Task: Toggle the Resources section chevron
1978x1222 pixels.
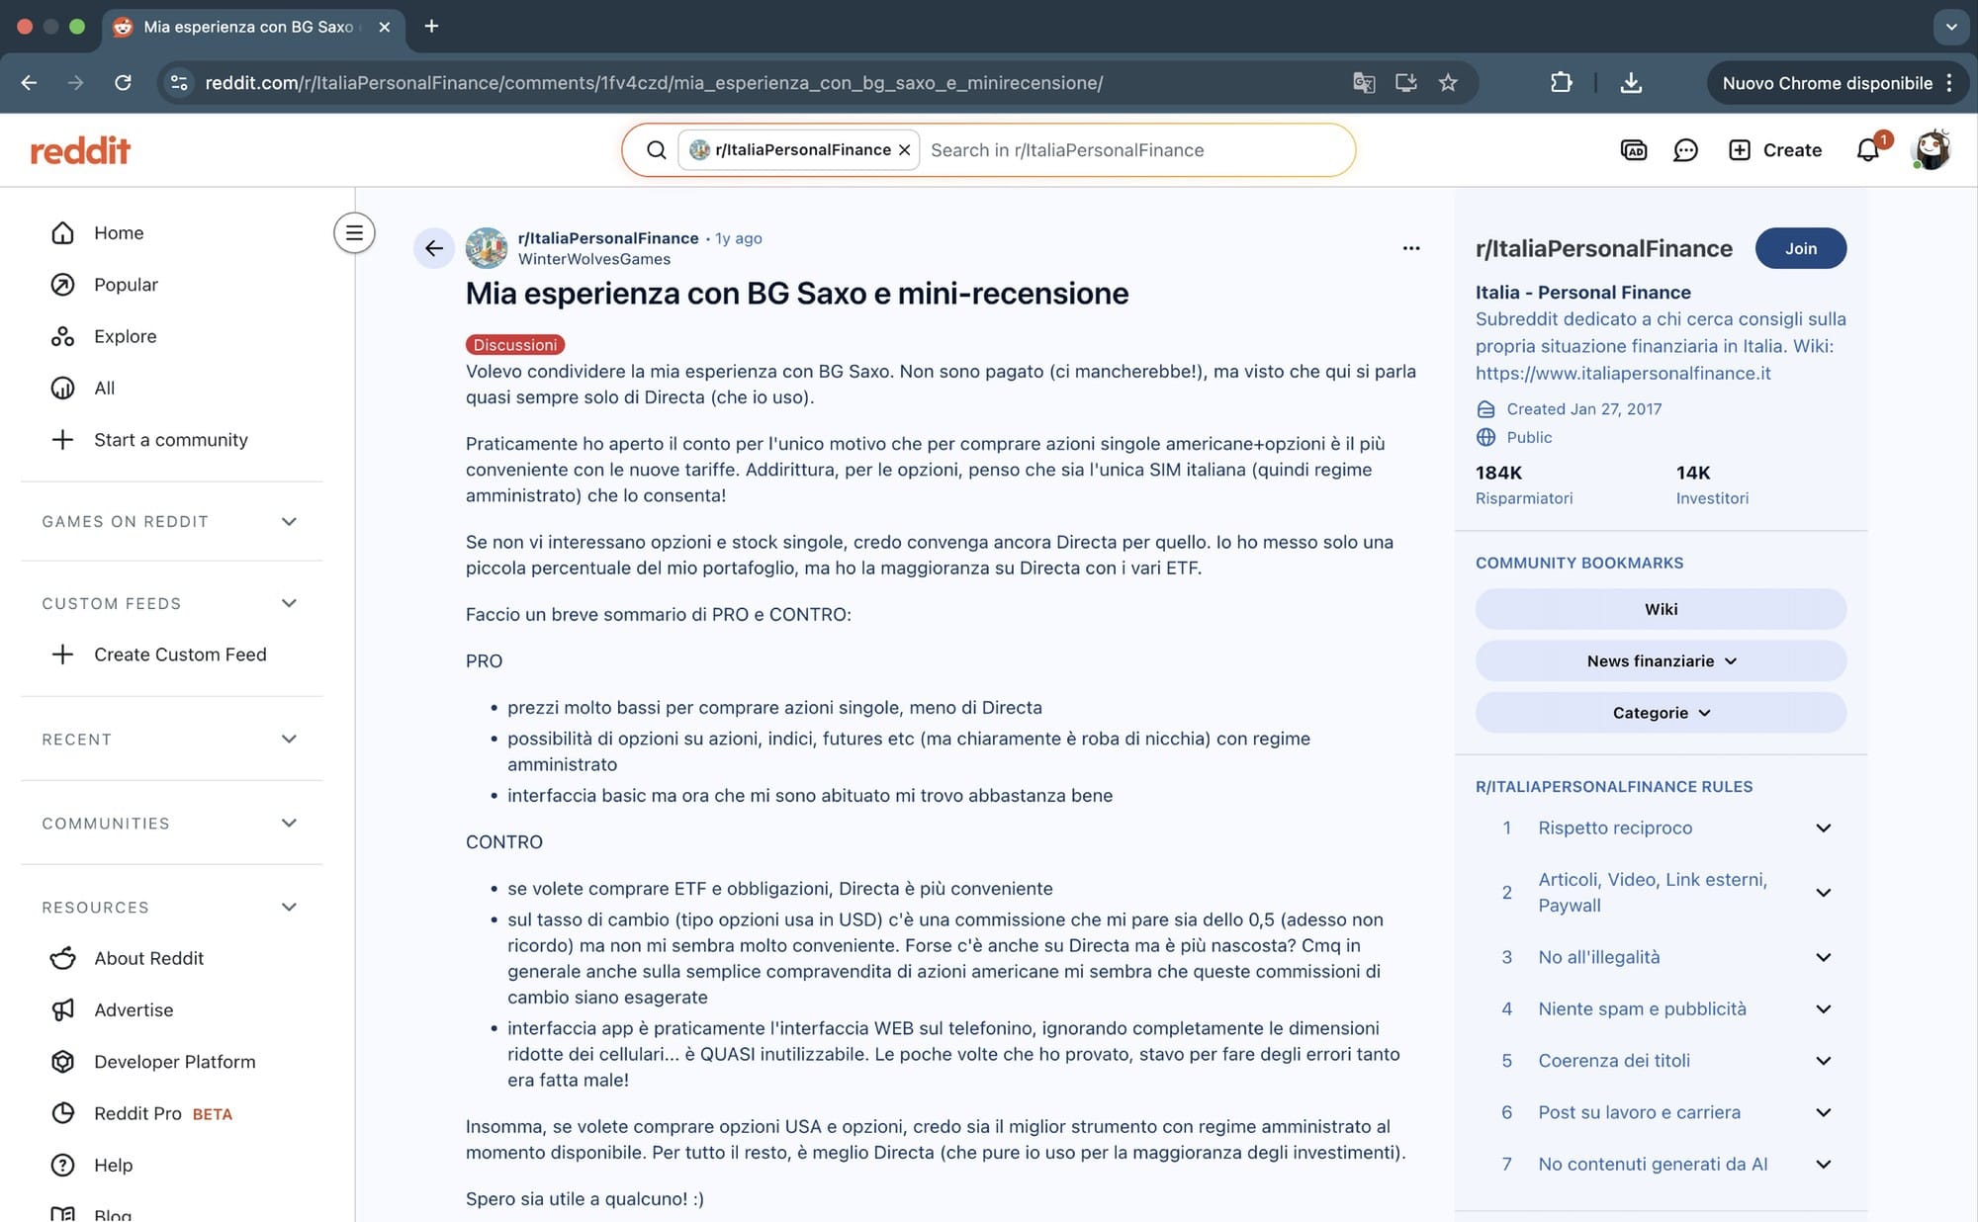Action: pyautogui.click(x=289, y=907)
